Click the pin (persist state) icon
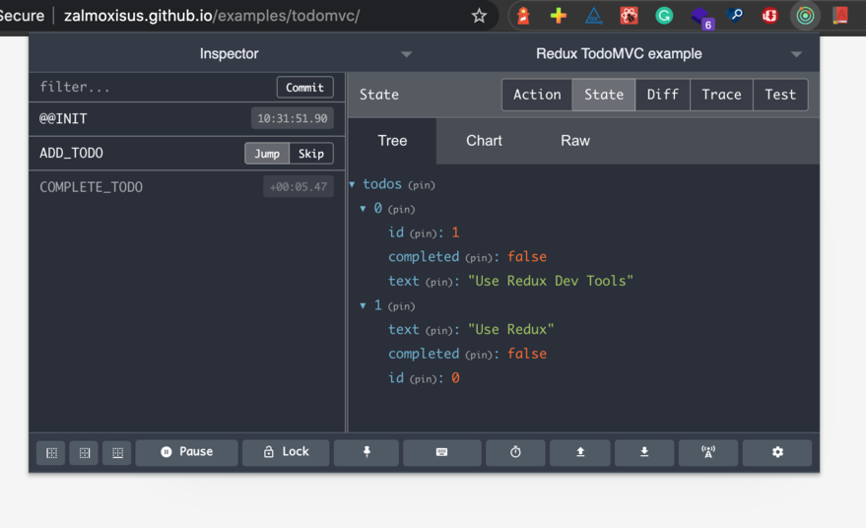Viewport: 866px width, 528px height. 366,452
